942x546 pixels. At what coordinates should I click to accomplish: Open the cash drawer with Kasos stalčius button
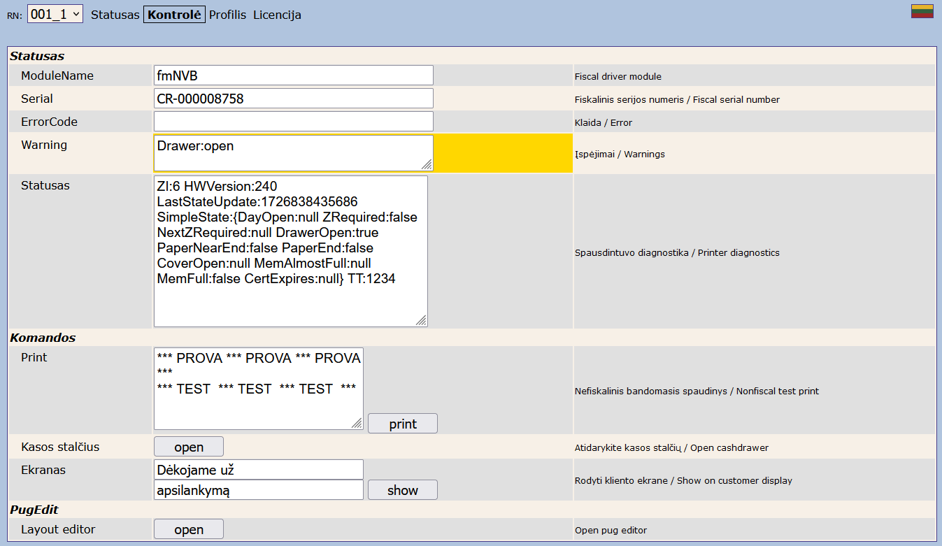[189, 447]
